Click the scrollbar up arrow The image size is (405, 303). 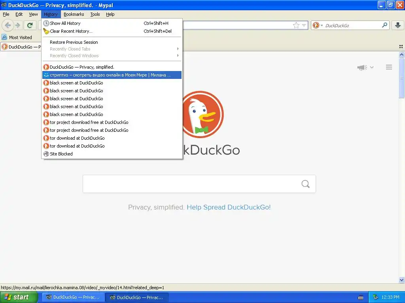(401, 54)
